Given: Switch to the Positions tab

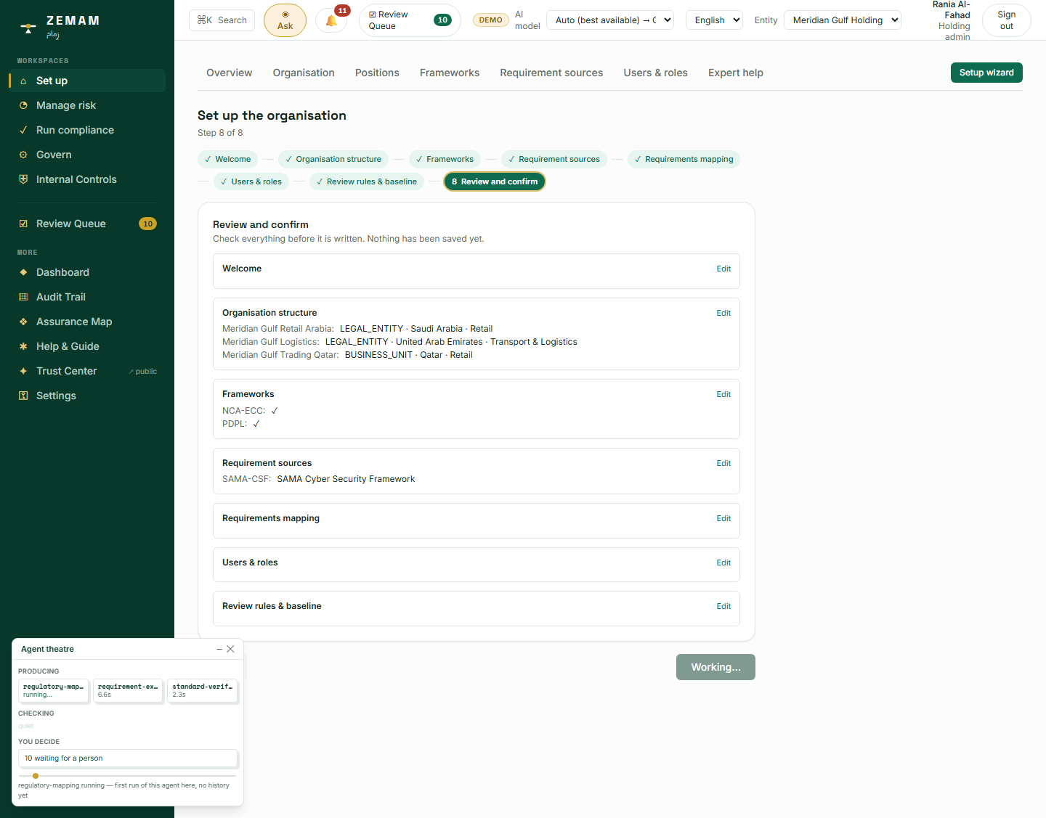Looking at the screenshot, I should click(x=377, y=73).
